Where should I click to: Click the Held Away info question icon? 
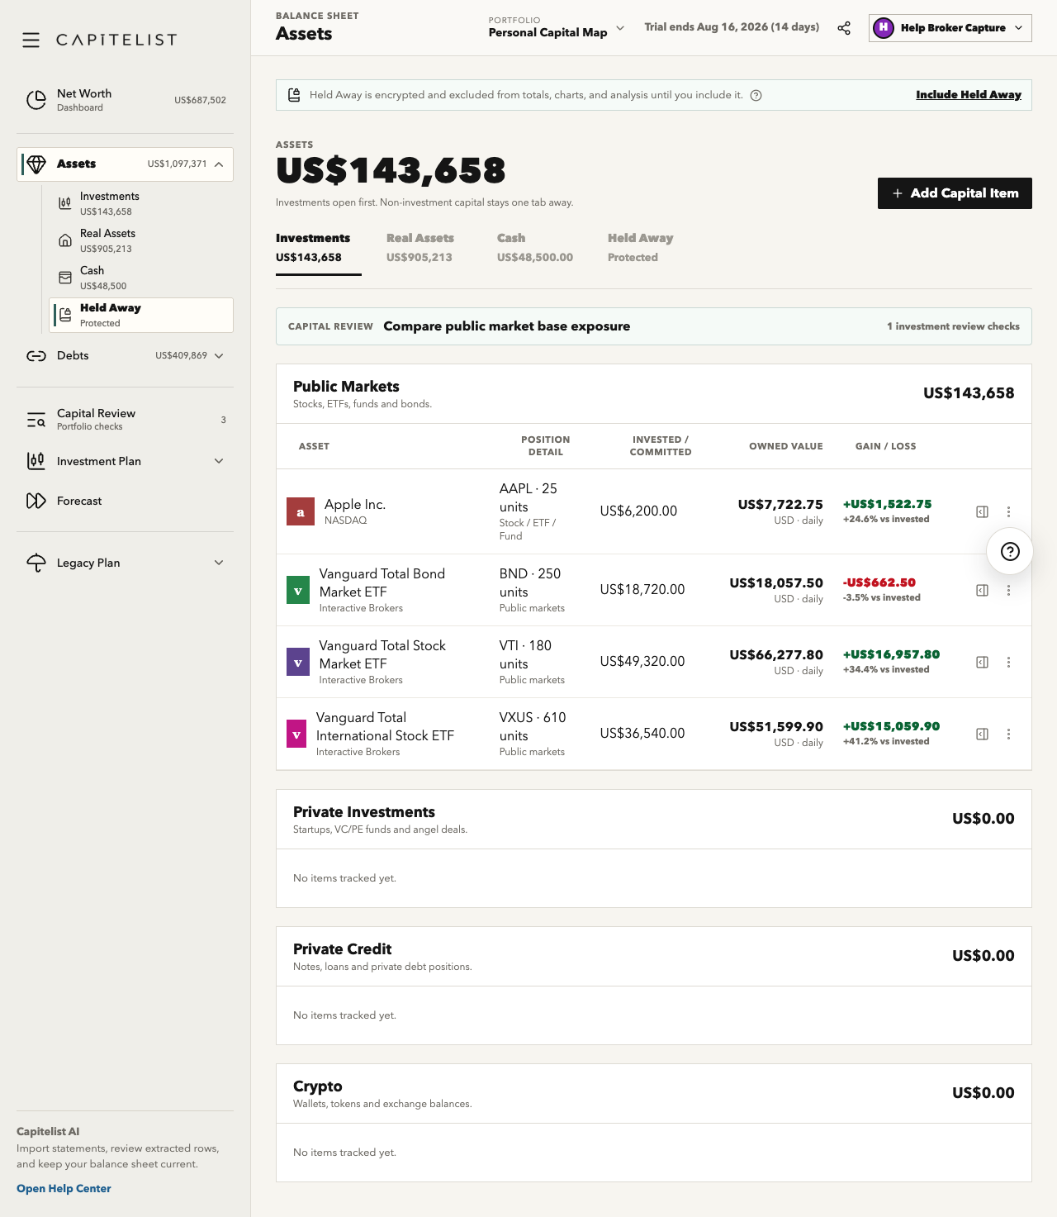(756, 95)
